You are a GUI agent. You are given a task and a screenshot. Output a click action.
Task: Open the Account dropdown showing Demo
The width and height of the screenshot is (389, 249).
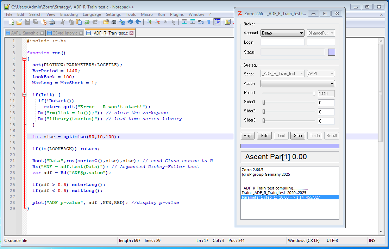282,33
